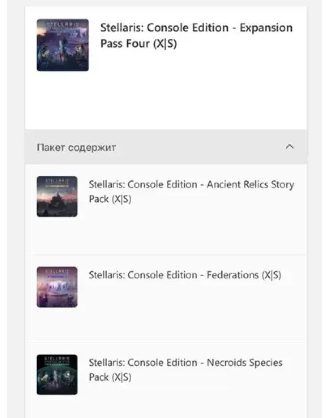Click the "Pack (X|S)" line under Necroids Species
This screenshot has height=418, width=329.
110,377
